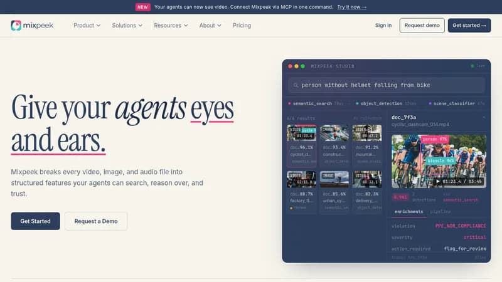
Task: Click the critical severity value
Action: (474, 238)
